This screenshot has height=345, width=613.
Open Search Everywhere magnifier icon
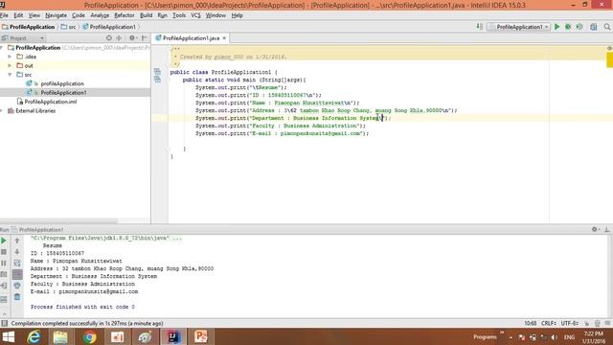(x=606, y=27)
